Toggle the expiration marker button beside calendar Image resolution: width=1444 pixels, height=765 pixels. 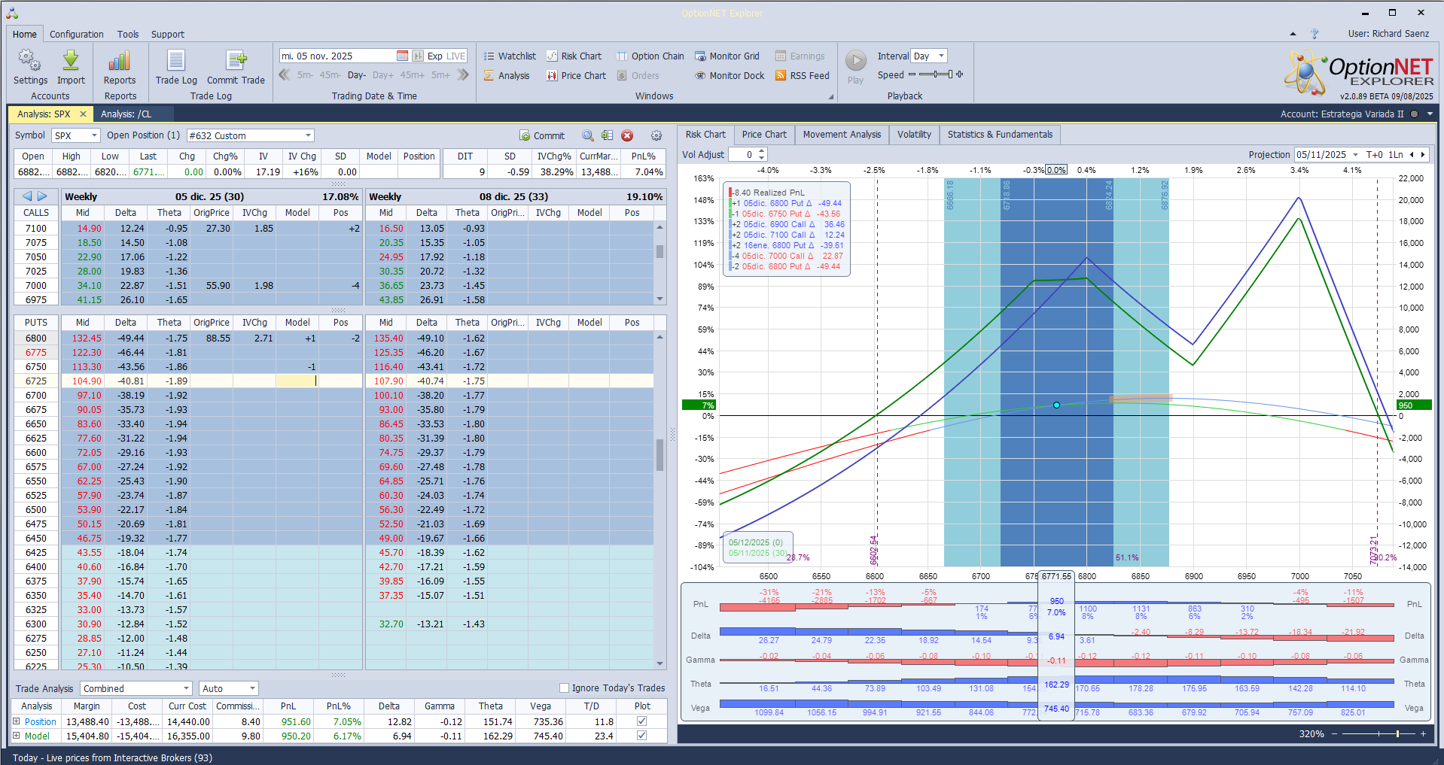(x=418, y=56)
